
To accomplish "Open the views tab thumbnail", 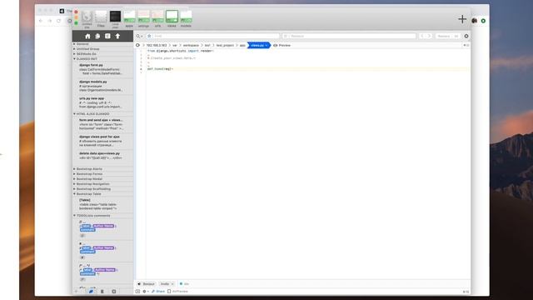I will pos(172,18).
